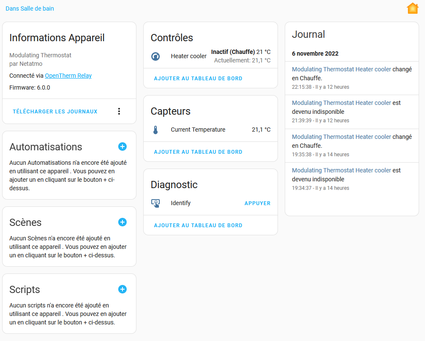Open the three-dot device overflow menu
Viewport: 425px width, 341px height.
pos(119,111)
